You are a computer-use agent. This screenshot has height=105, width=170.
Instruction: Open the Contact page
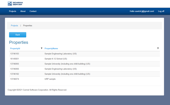tap(33, 11)
